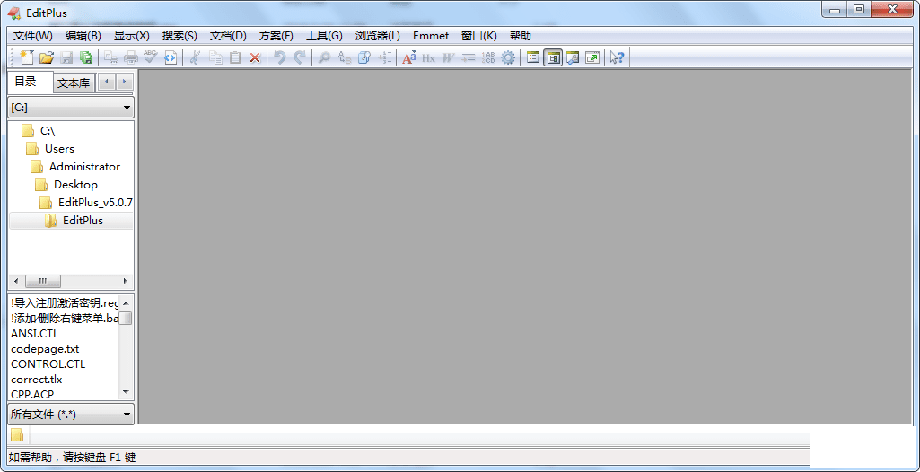Open the 编辑(B) menu
920x472 pixels.
pyautogui.click(x=83, y=36)
